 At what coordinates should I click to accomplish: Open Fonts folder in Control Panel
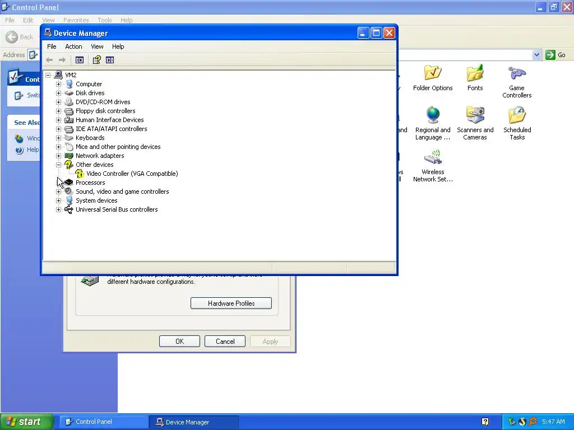475,78
